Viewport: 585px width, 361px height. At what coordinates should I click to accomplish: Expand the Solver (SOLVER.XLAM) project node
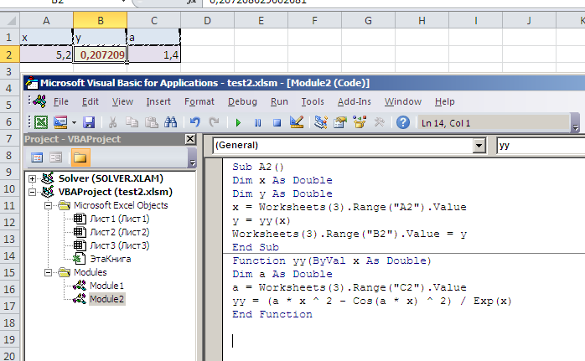pos(33,178)
